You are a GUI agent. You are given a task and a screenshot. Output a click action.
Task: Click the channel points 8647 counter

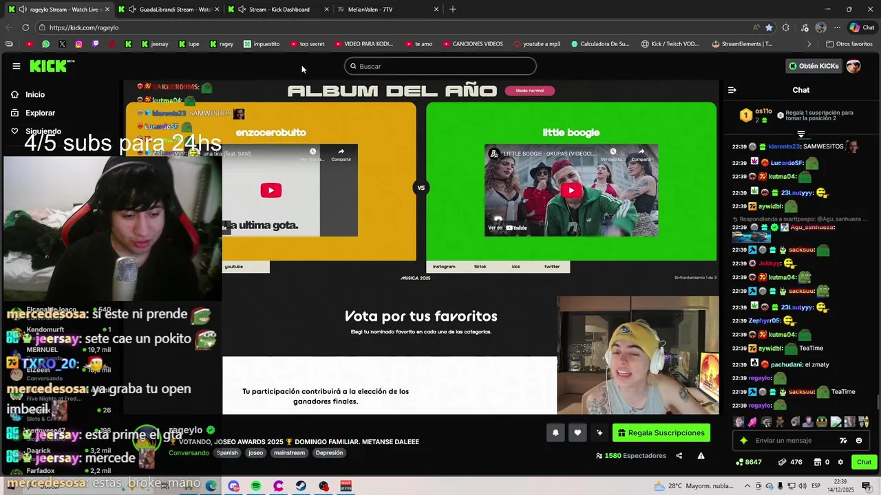click(749, 462)
